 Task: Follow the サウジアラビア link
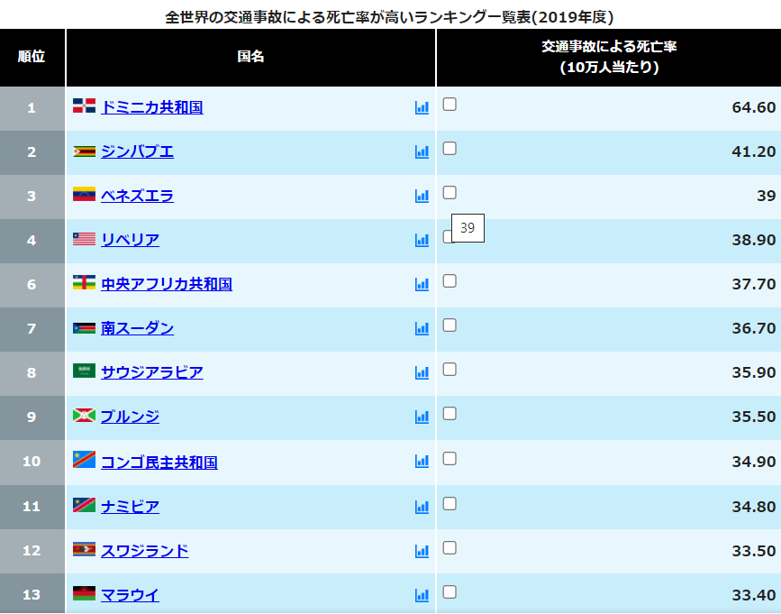pos(151,372)
